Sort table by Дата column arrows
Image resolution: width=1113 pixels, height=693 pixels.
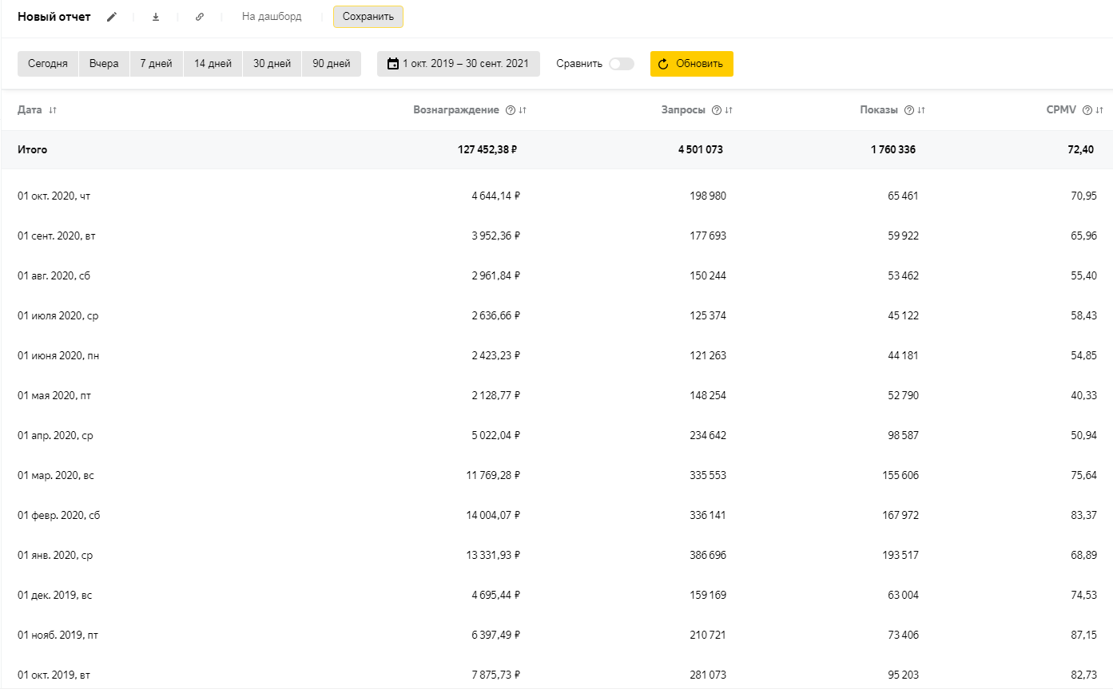click(x=53, y=110)
